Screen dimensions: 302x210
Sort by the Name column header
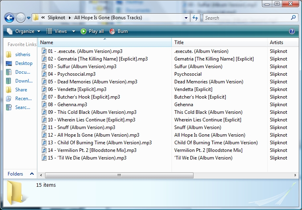pos(104,42)
